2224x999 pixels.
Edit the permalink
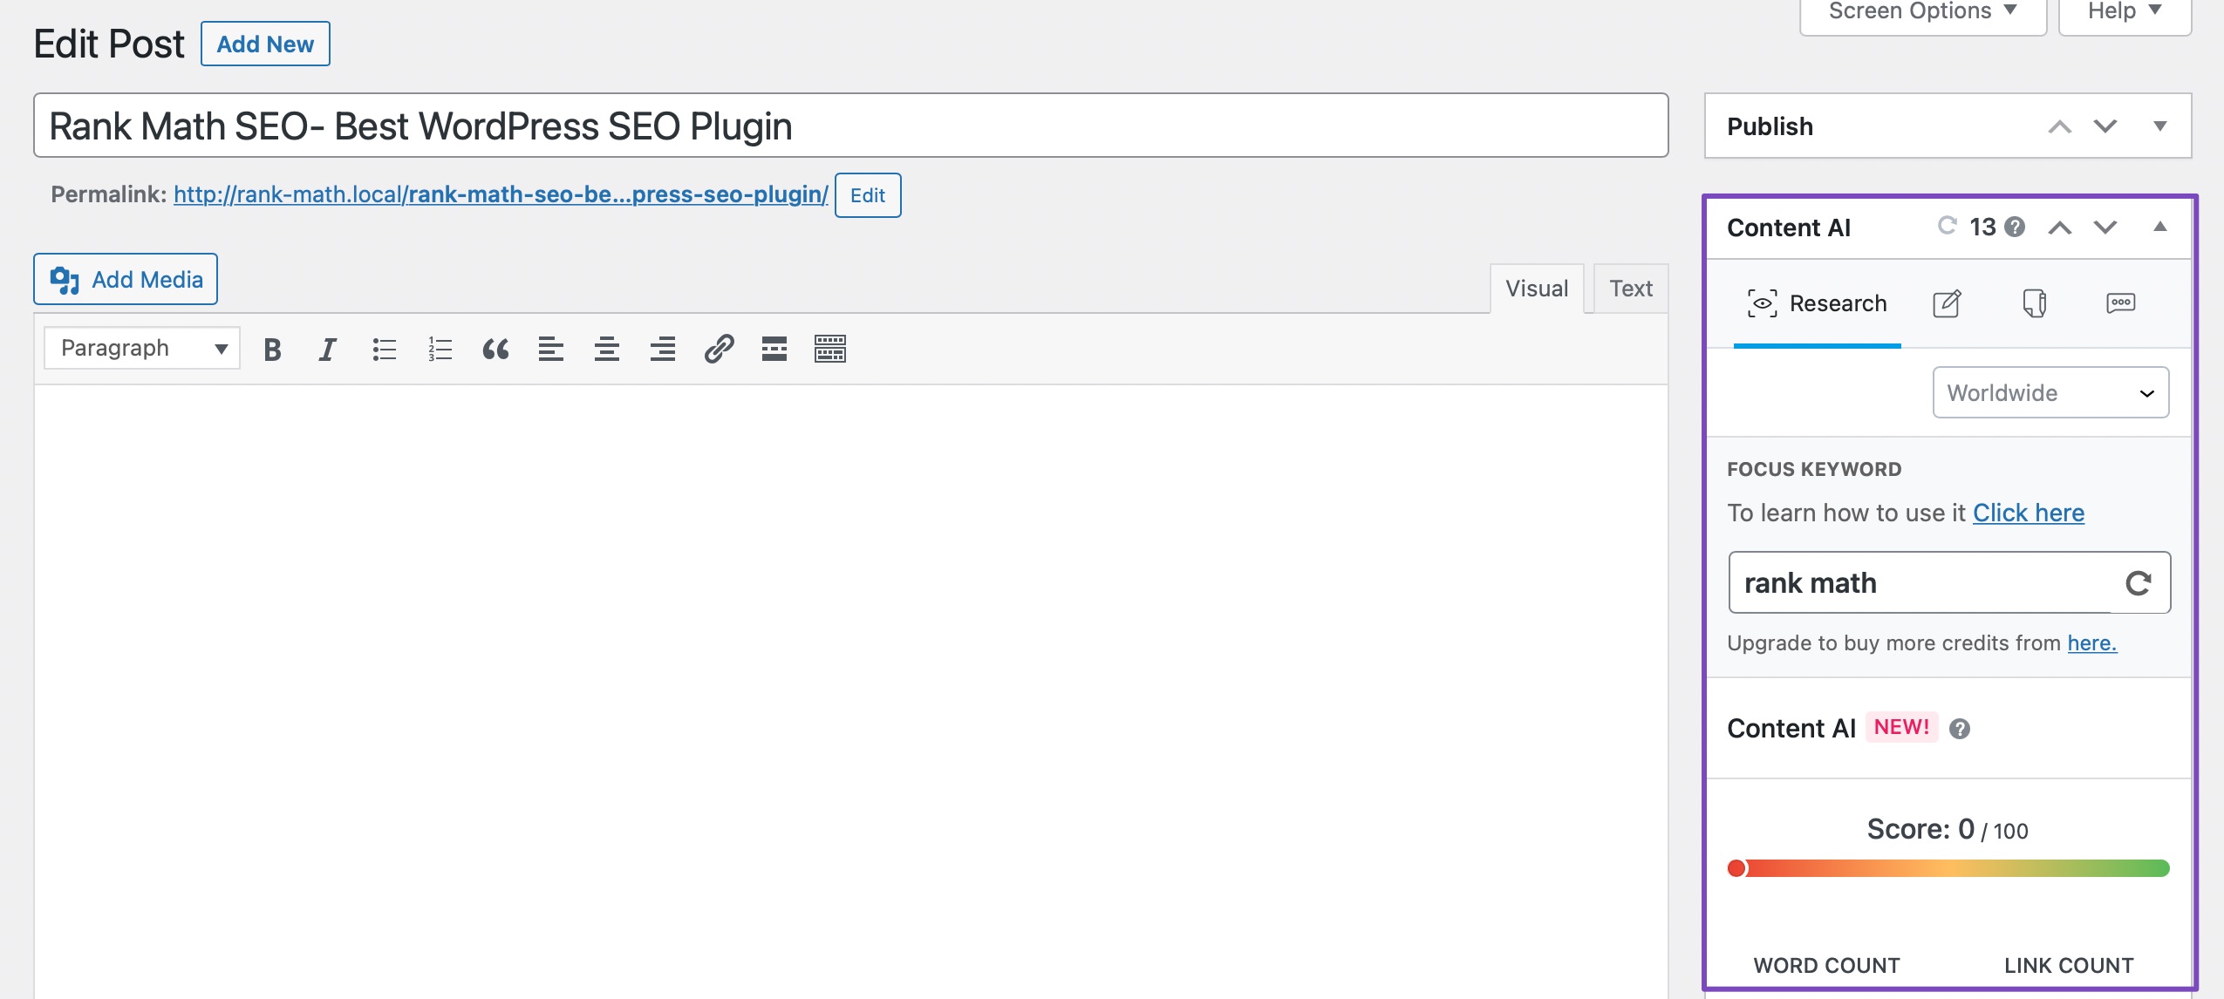(868, 195)
